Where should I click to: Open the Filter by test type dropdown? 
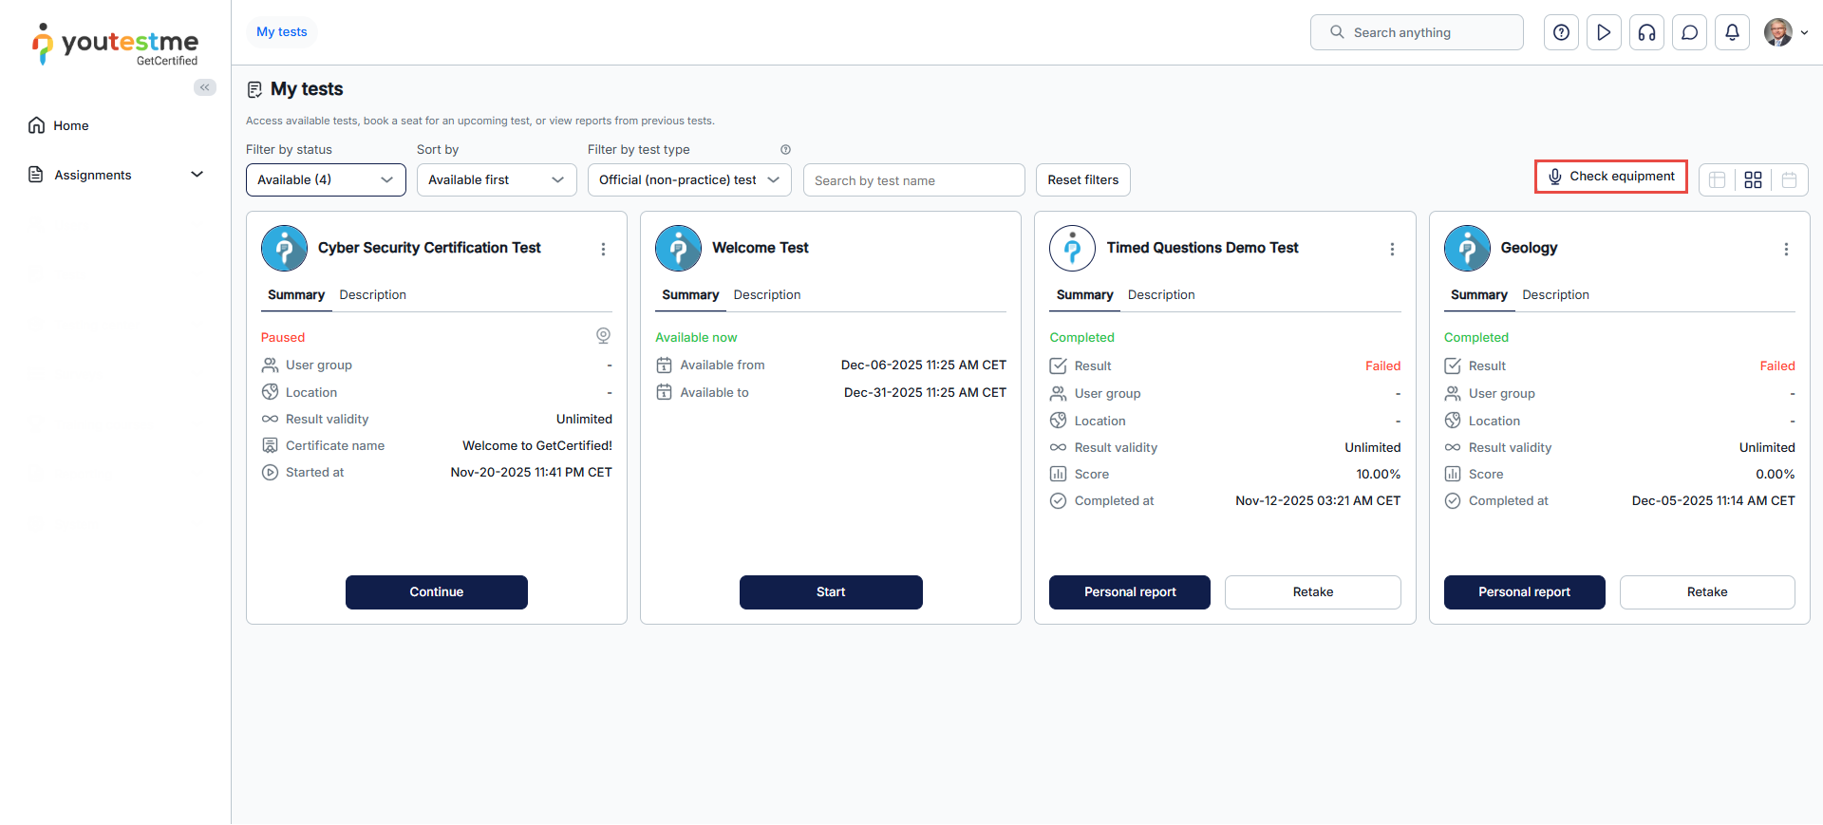click(x=689, y=179)
